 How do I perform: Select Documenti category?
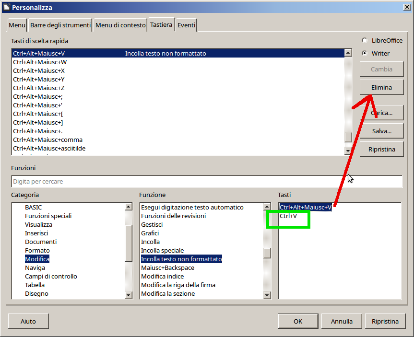[x=41, y=242]
